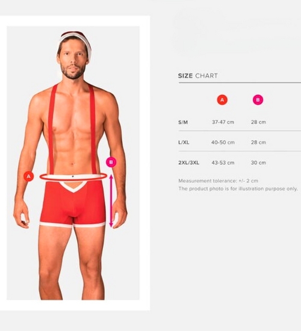
Task: Click the pink B badge in the size chart header
Action: coord(258,100)
